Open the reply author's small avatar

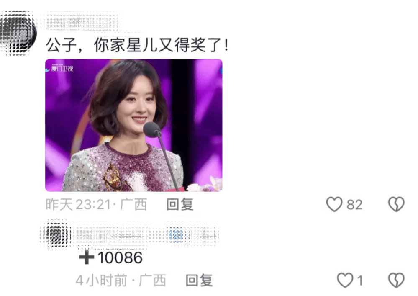pyautogui.click(x=56, y=235)
